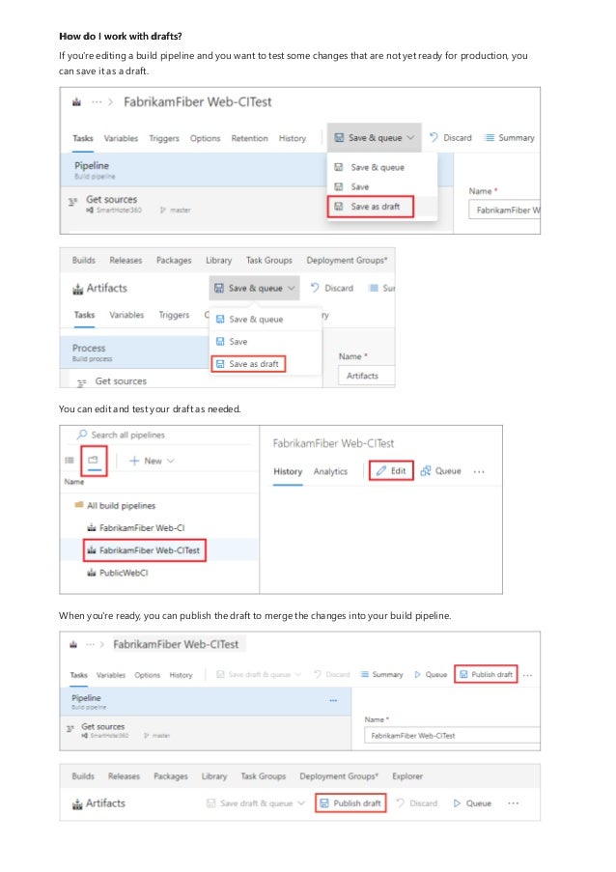The width and height of the screenshot is (616, 872).
Task: Open Builds tab in the row with Explorer
Action: coord(83,776)
